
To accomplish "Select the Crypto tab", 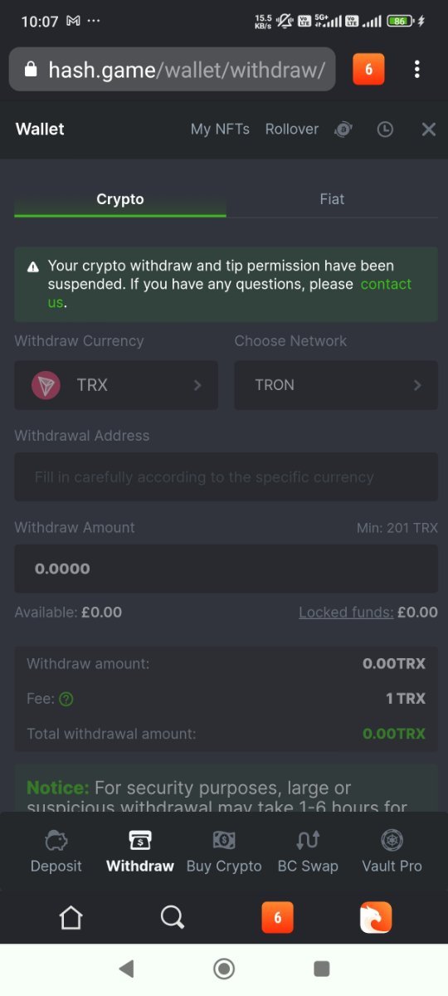I will pos(120,199).
